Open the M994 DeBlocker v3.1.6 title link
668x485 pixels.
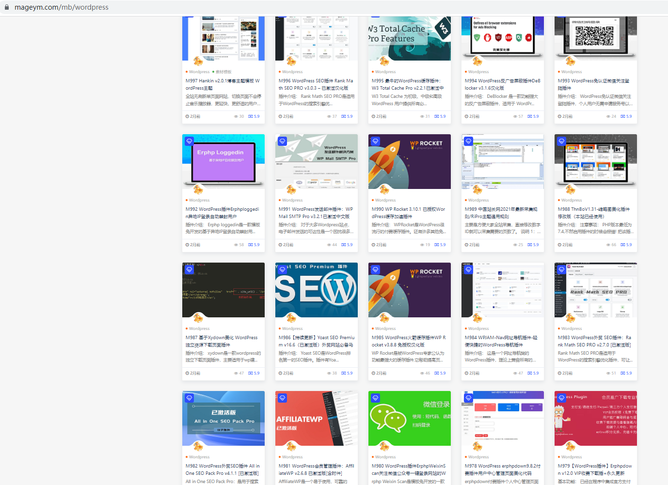pyautogui.click(x=502, y=84)
